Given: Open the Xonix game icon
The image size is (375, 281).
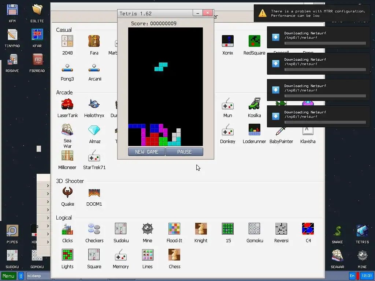Looking at the screenshot, I should [x=228, y=41].
